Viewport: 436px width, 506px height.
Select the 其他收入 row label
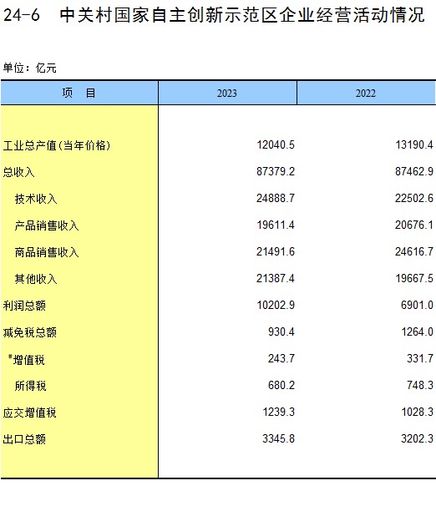(36, 279)
